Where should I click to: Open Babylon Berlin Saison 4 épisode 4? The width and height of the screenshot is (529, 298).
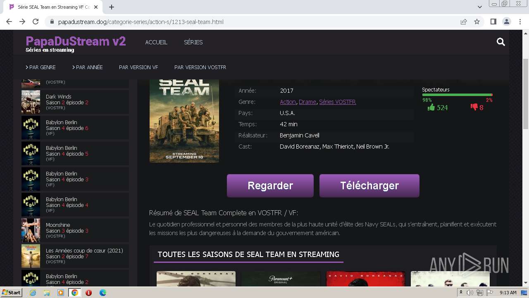[75, 204]
